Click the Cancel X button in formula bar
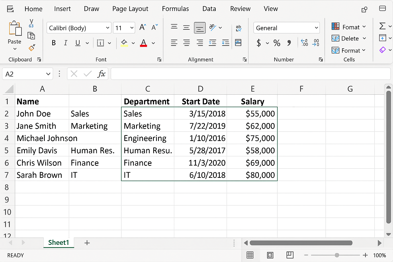Screen dimensions: 393x262 point(74,74)
